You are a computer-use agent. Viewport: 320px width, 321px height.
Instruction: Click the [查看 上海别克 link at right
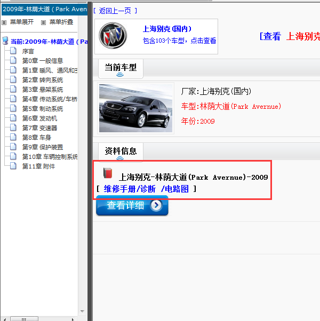pyautogui.click(x=290, y=36)
